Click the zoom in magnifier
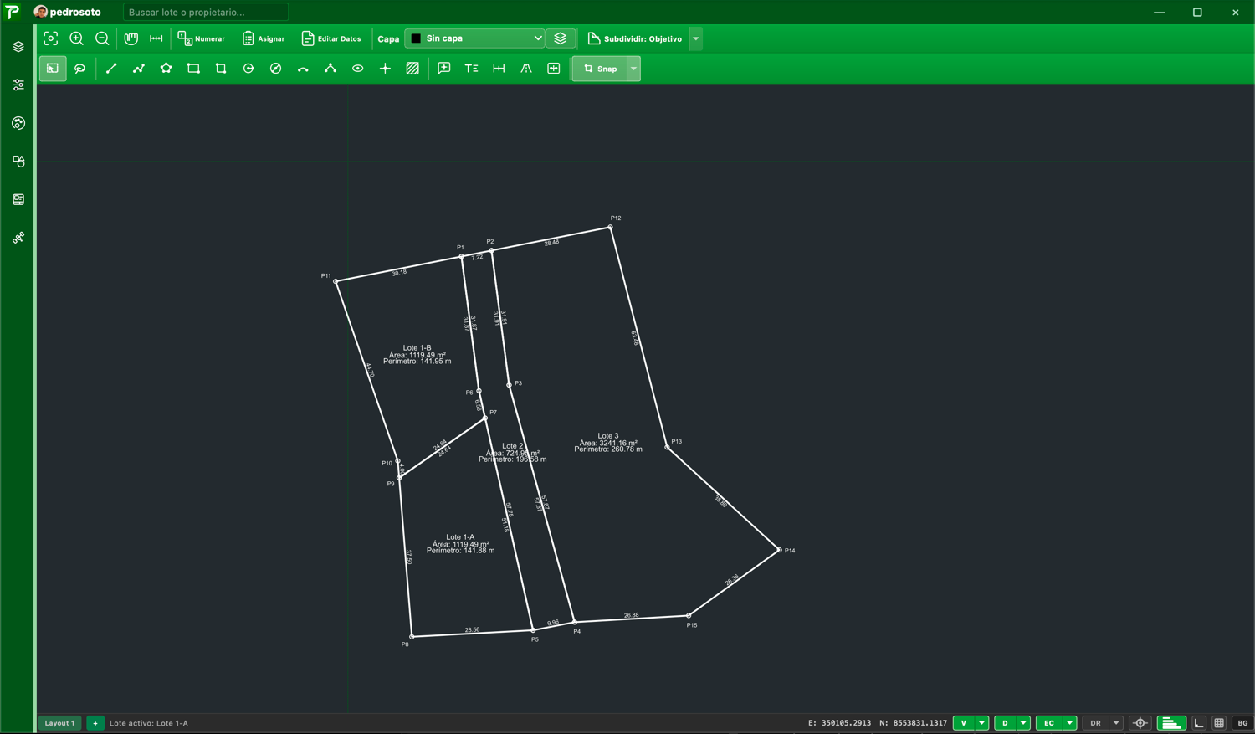Image resolution: width=1255 pixels, height=734 pixels. point(77,38)
